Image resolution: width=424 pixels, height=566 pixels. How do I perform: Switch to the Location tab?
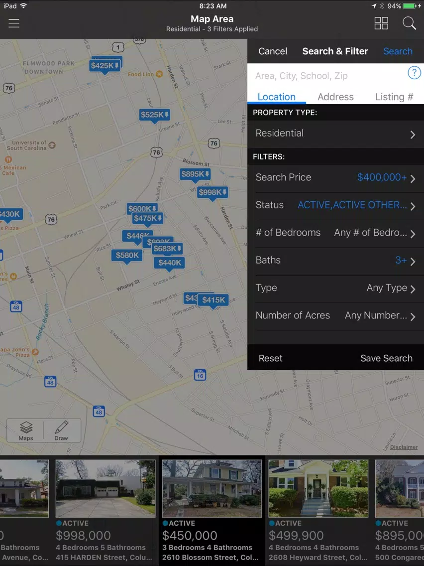pyautogui.click(x=277, y=97)
